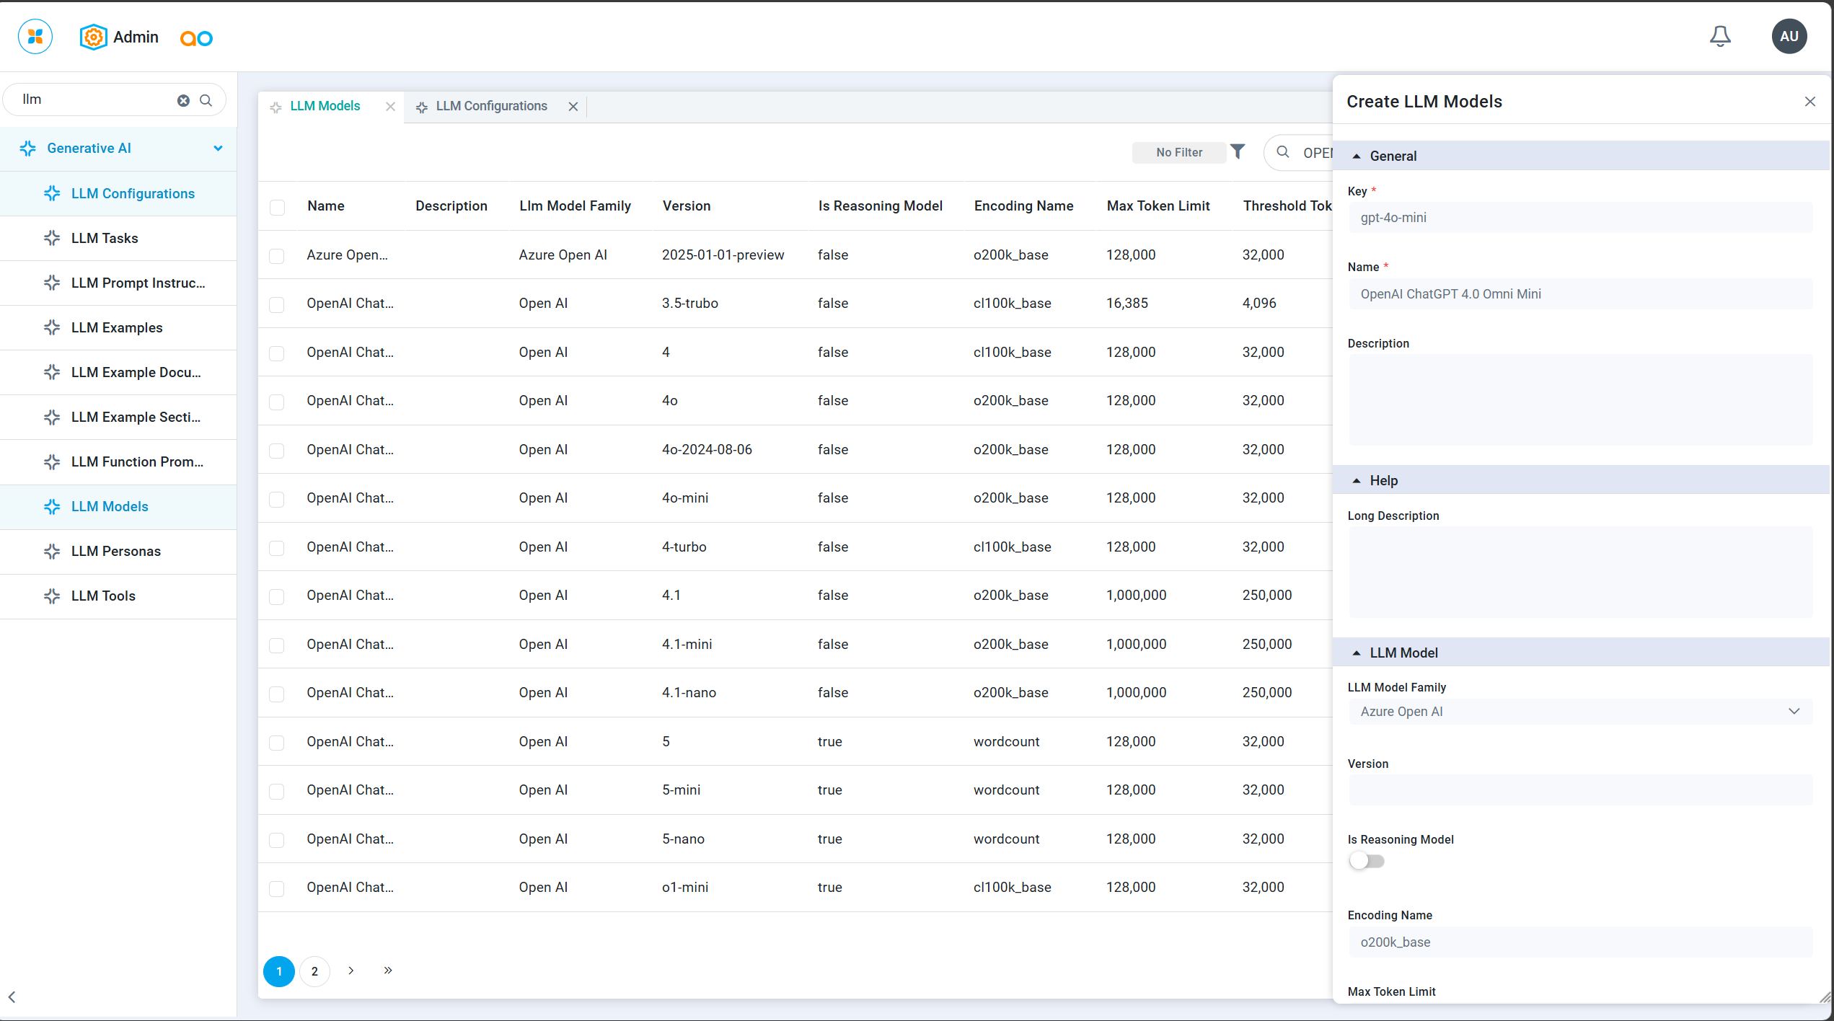Switch to the LLM Models tab

[x=325, y=106]
